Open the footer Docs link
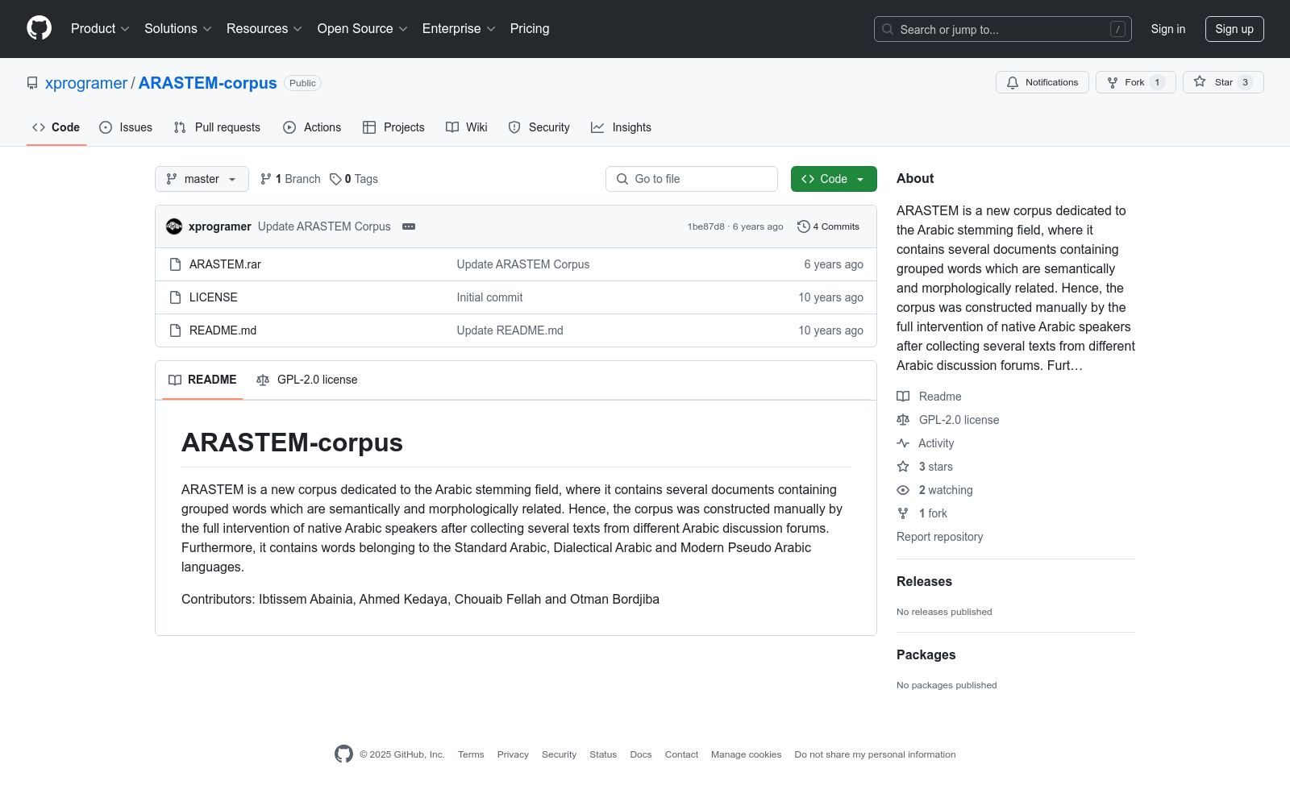 641,754
